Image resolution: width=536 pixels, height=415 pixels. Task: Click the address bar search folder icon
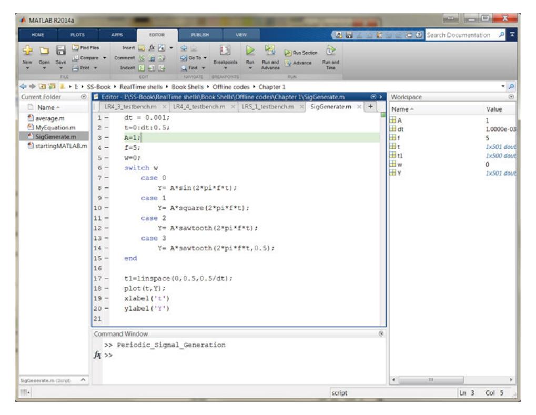pos(511,87)
